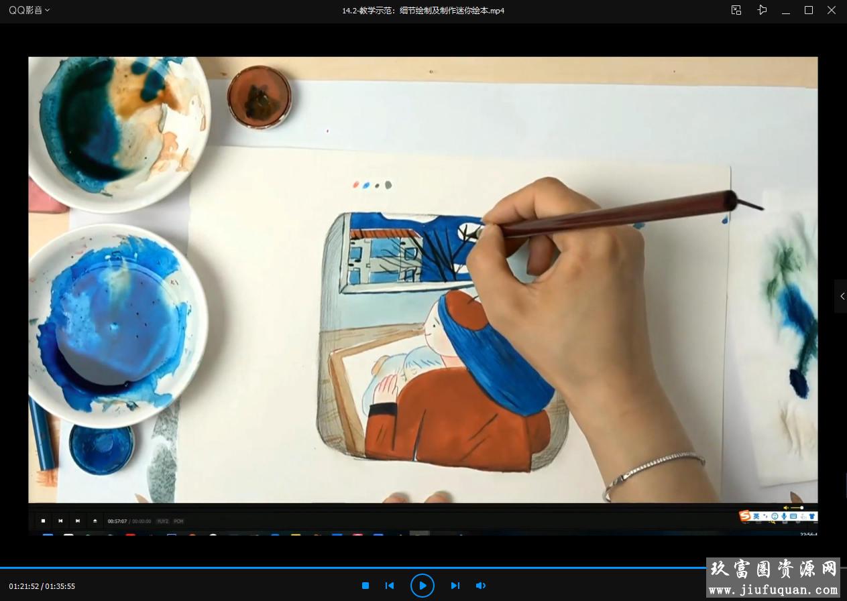
Task: Click the video title 14.2-教学示范 text
Action: click(422, 10)
